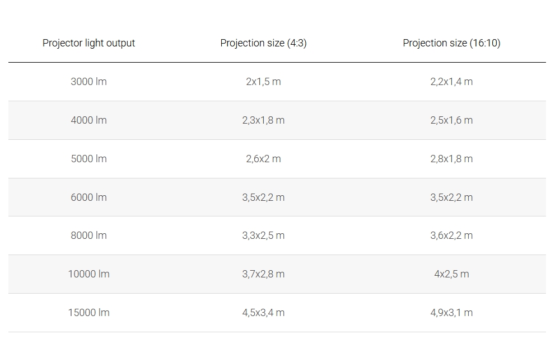Select the 5000 lm entry
The image size is (560, 344).
point(88,159)
